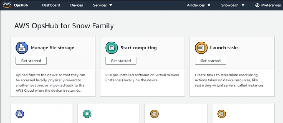Viewport: 283px width, 123px height.
Task: Click the Manage file storage heading
Action: point(52,48)
